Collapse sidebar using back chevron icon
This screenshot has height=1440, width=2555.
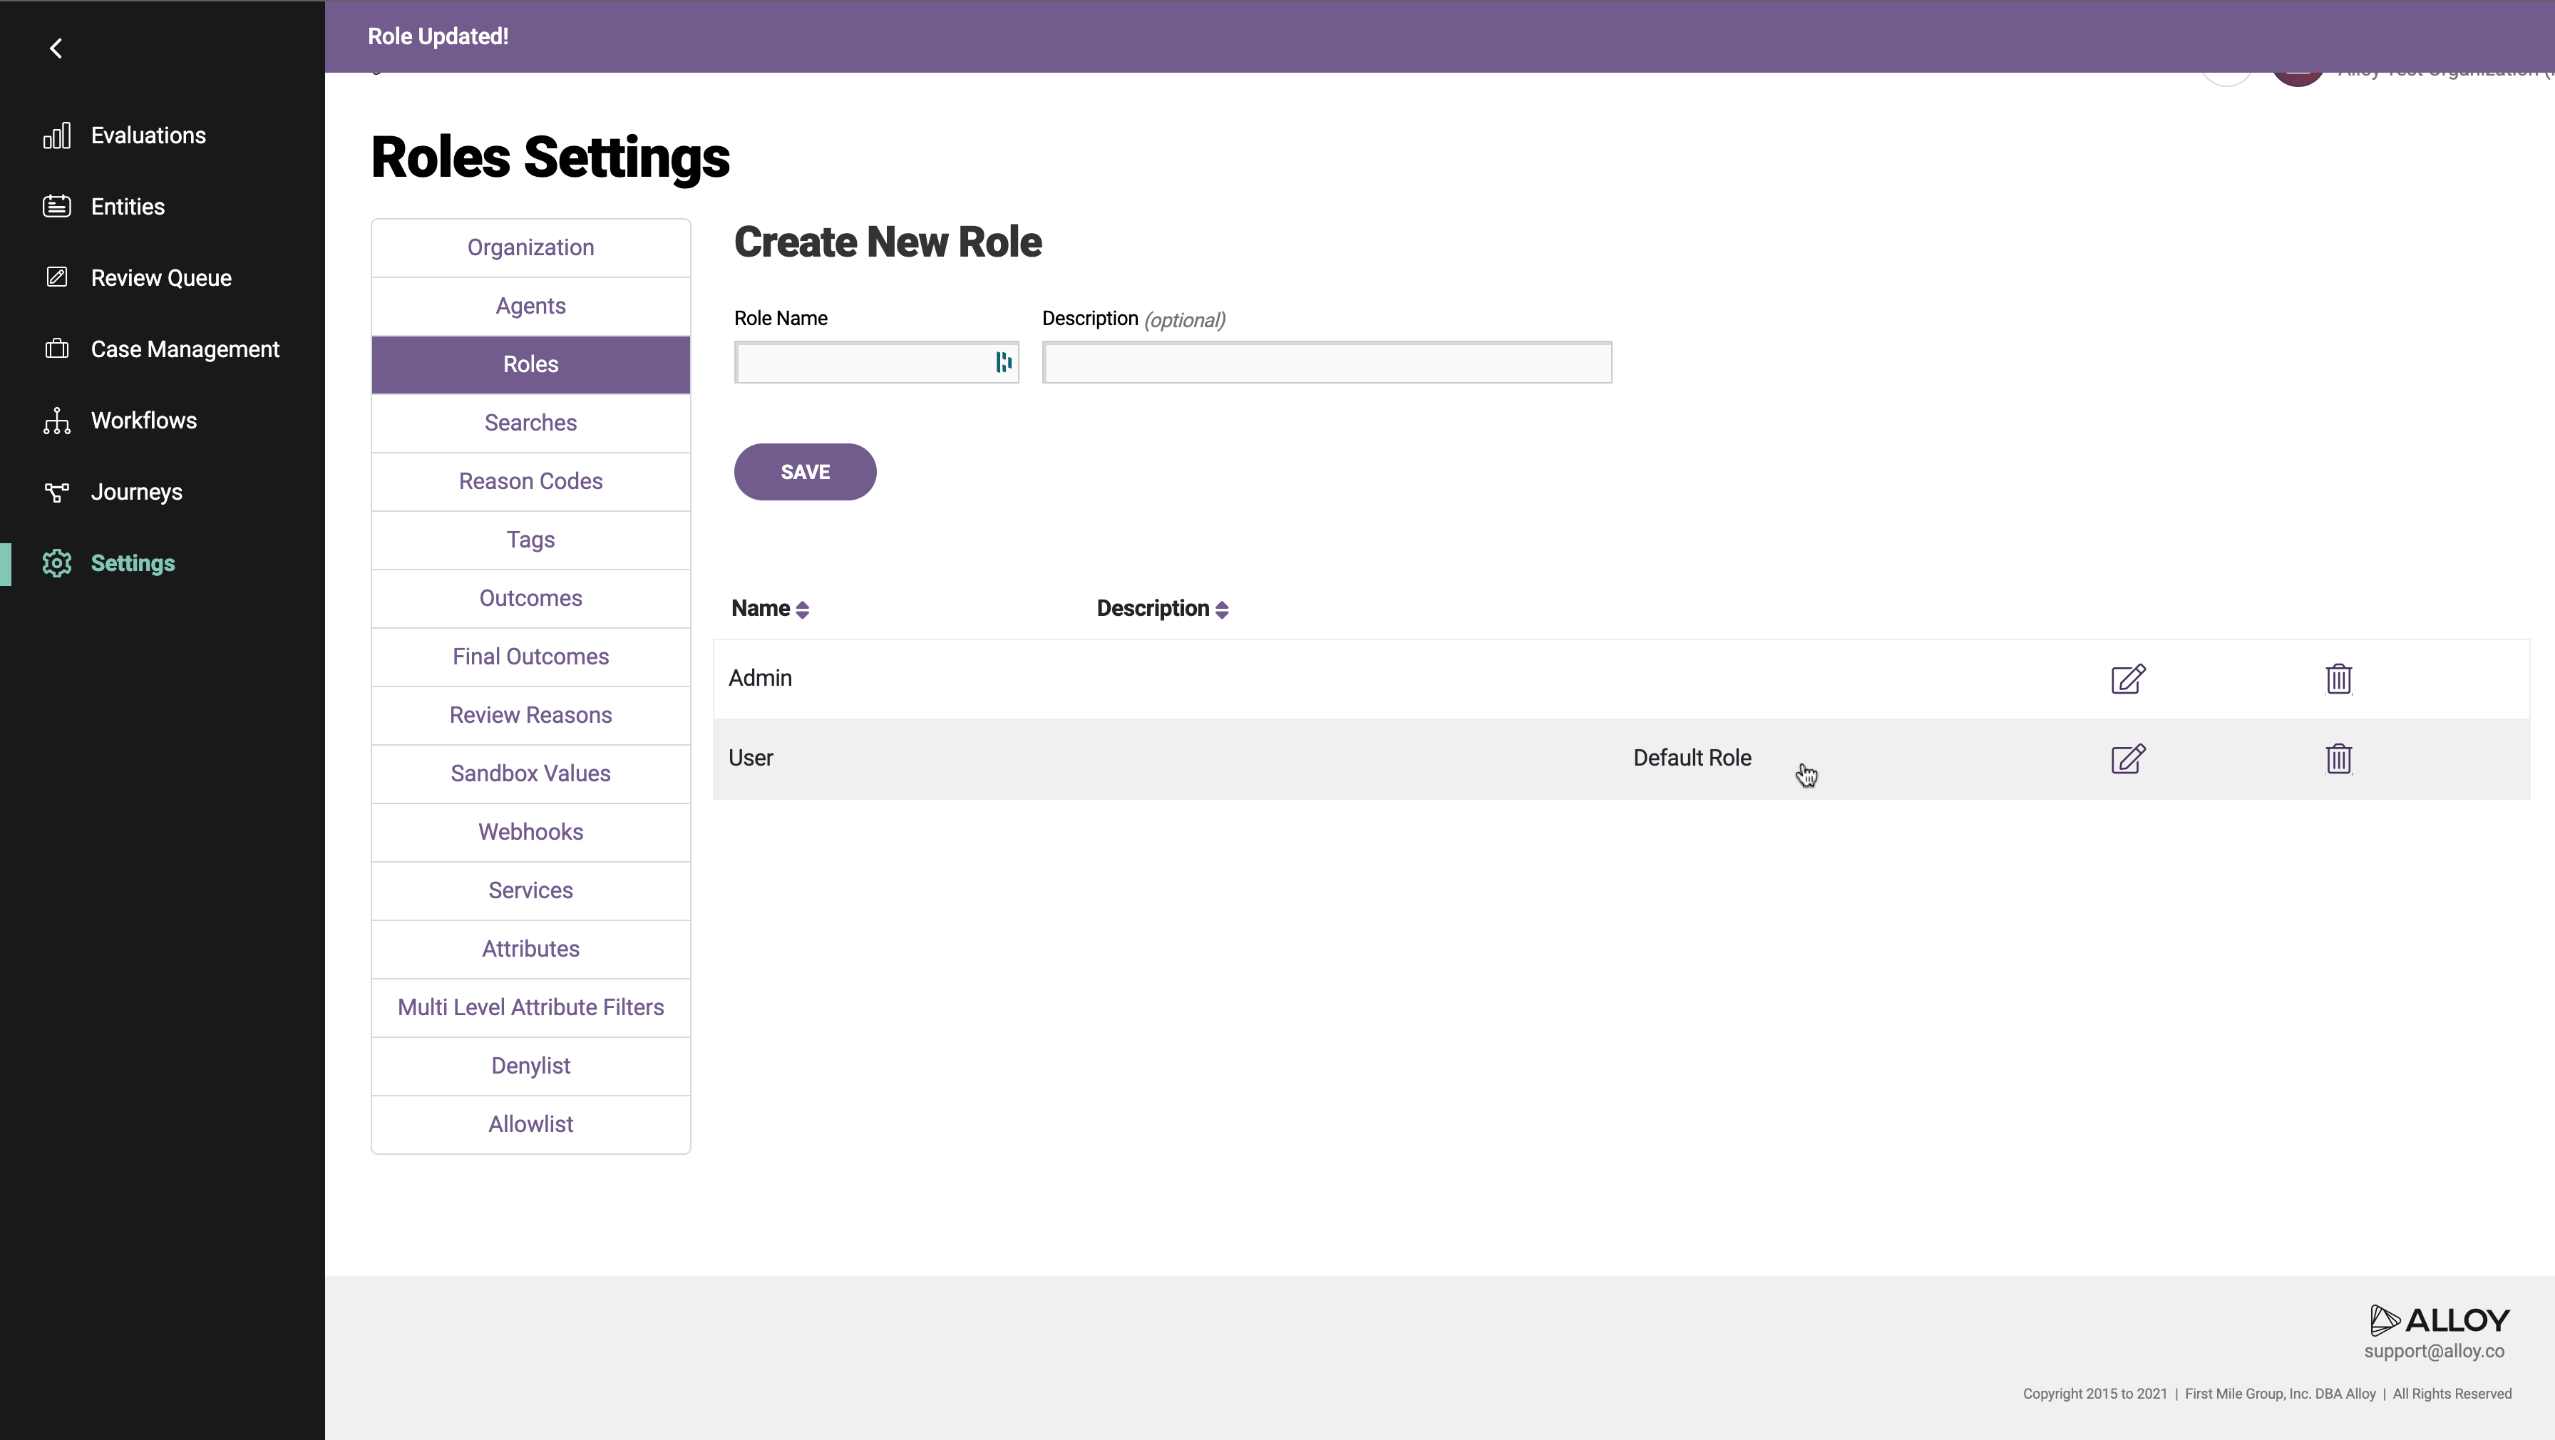[x=56, y=48]
